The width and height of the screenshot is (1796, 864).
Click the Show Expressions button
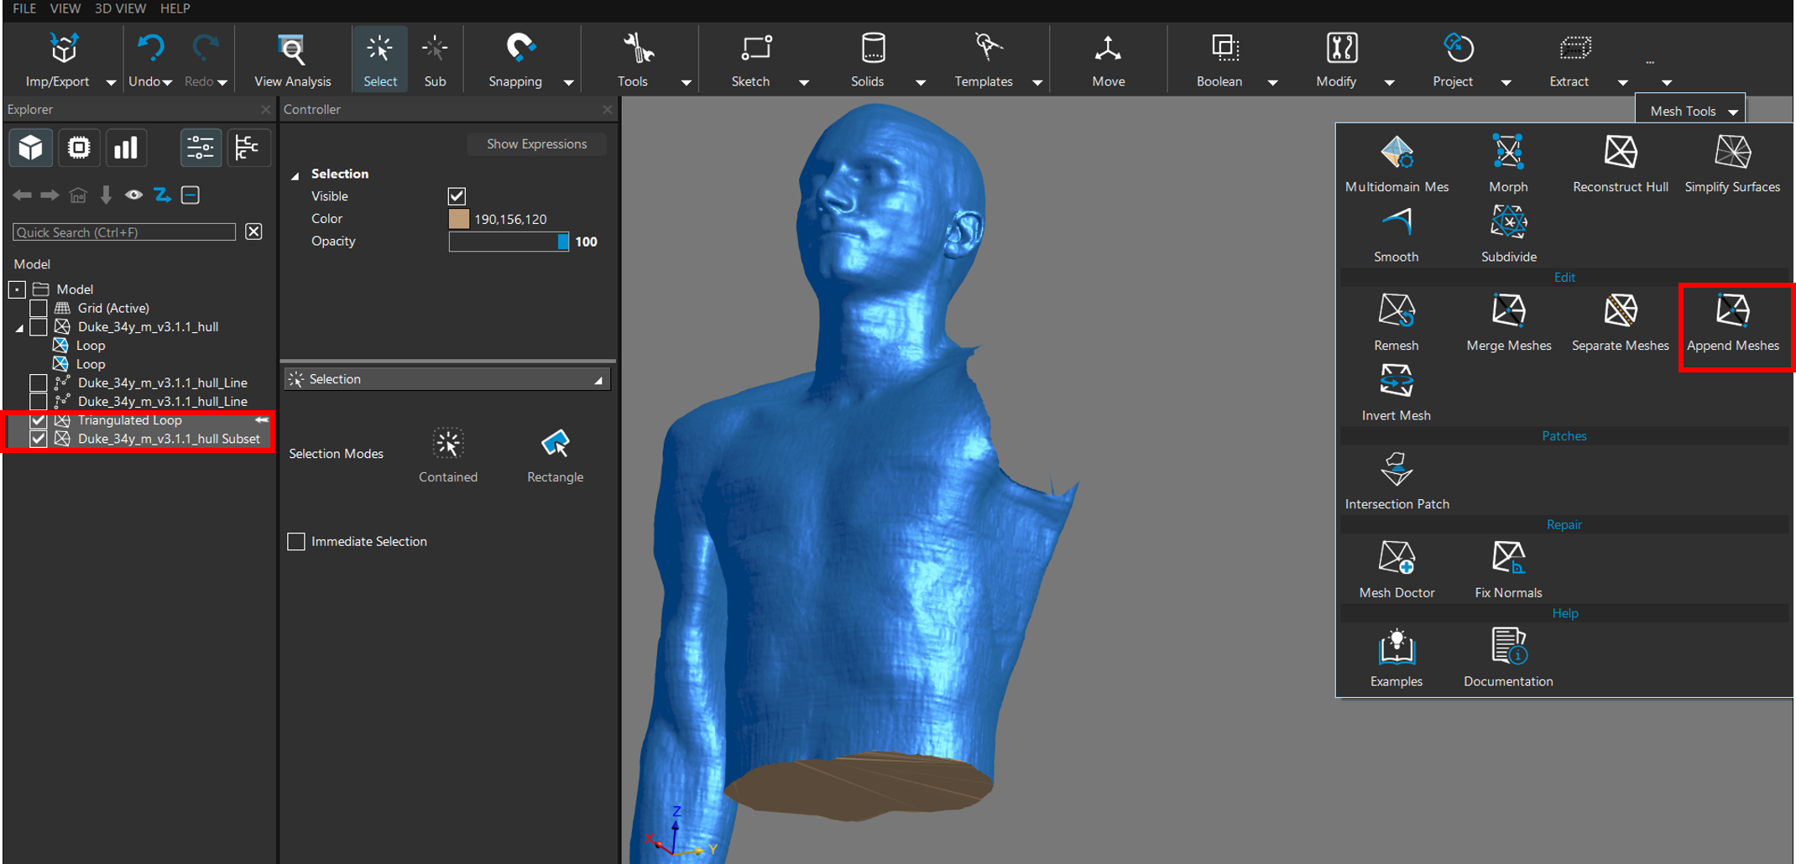(x=536, y=144)
